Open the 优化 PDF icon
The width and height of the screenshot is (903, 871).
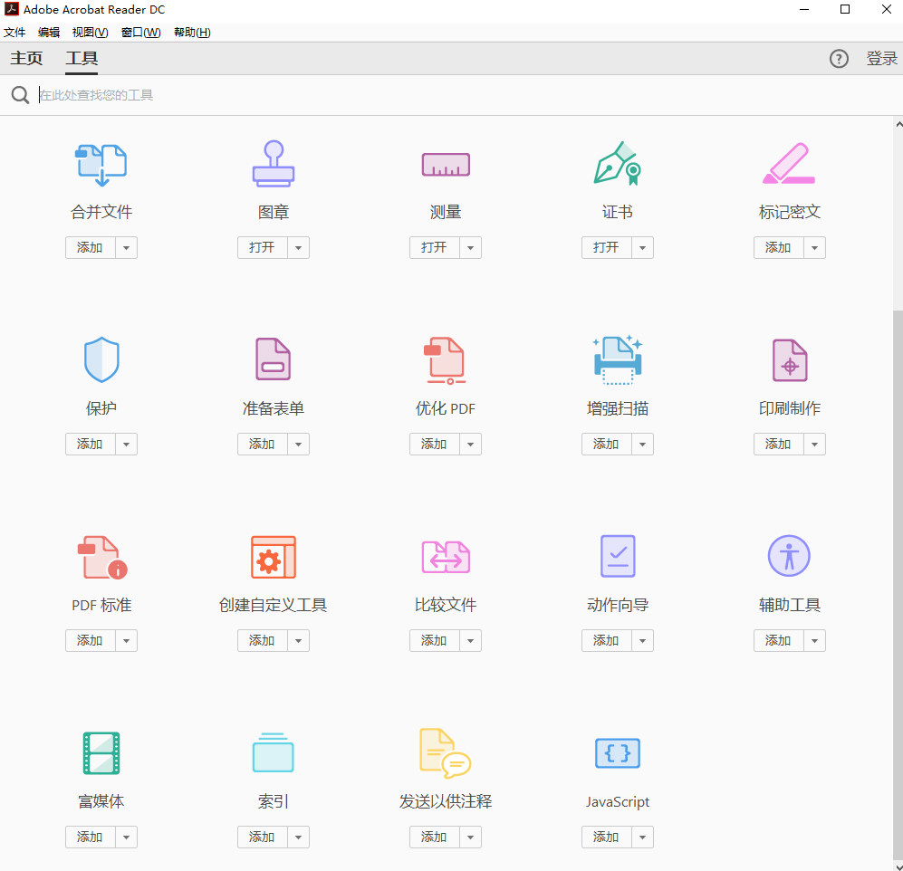446,360
